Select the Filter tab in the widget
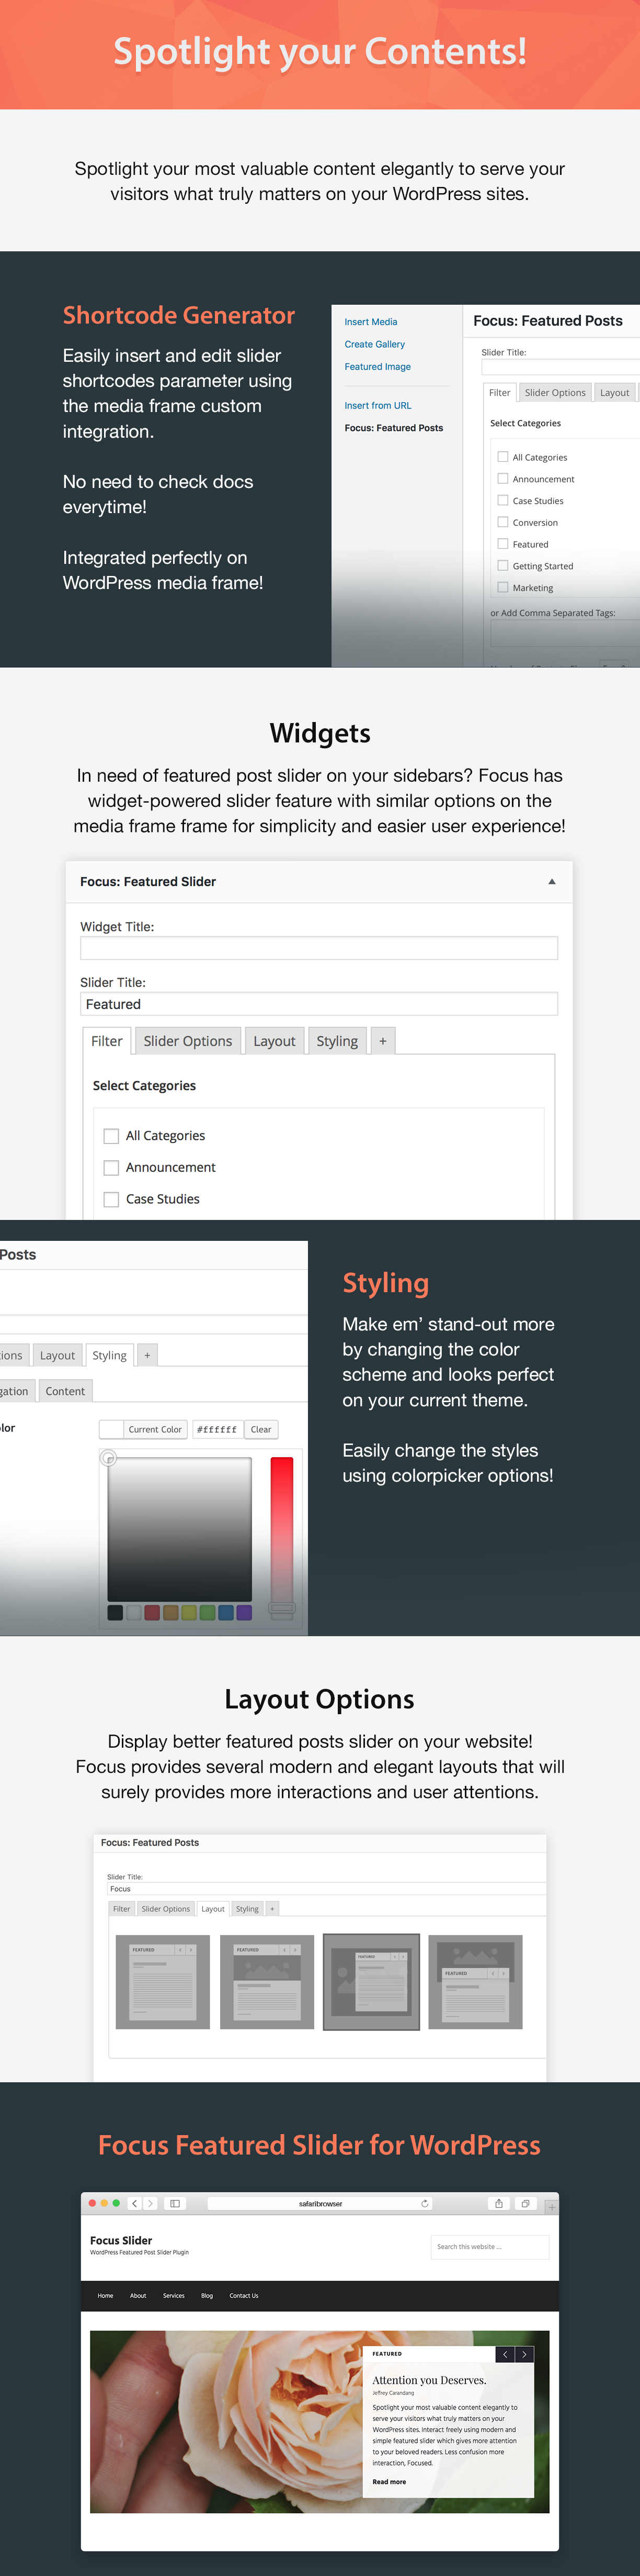This screenshot has width=640, height=2576. [107, 1041]
